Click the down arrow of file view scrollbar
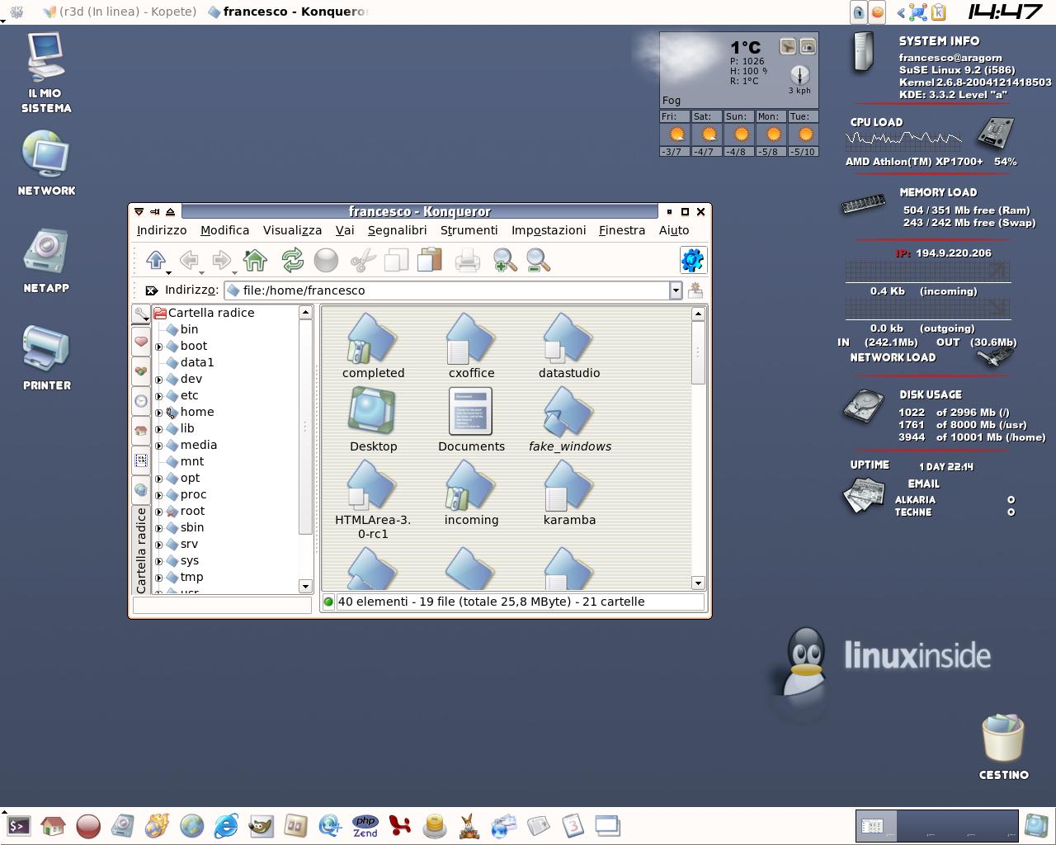 pyautogui.click(x=698, y=583)
